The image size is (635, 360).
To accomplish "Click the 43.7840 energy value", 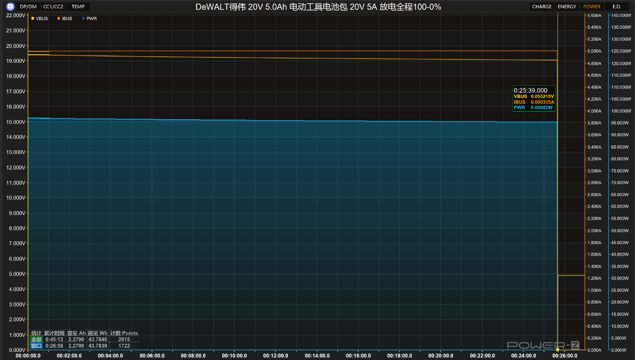I will [98, 339].
